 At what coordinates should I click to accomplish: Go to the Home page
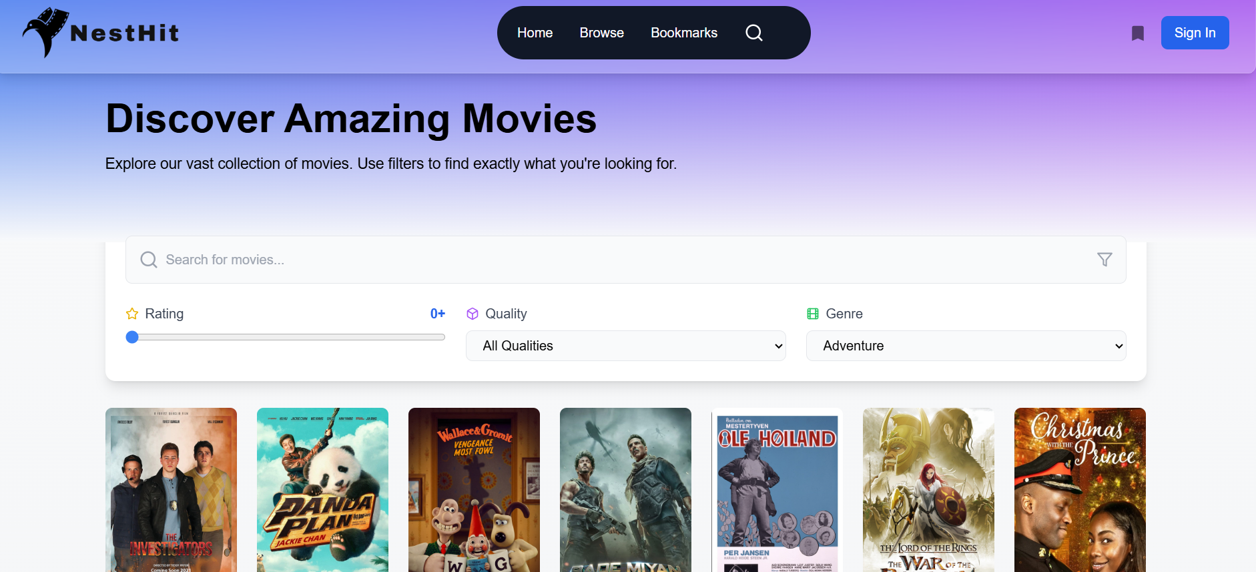point(535,33)
